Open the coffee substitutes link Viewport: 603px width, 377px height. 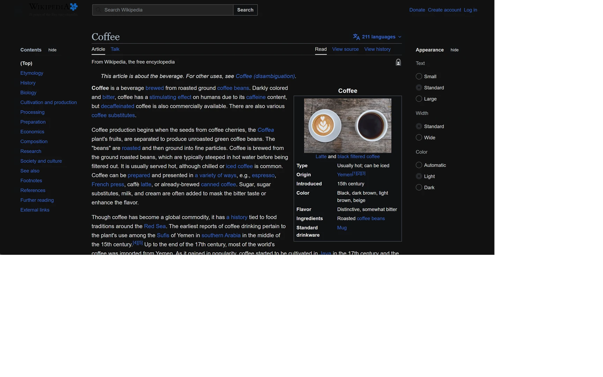pyautogui.click(x=113, y=115)
